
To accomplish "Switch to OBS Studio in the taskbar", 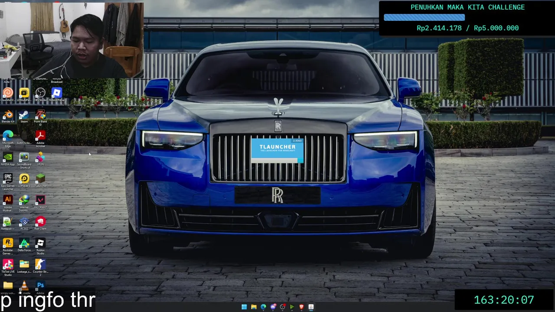I will coord(282,307).
